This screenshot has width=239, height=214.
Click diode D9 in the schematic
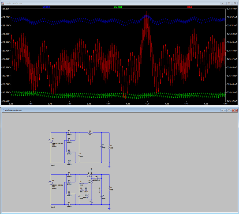click(x=69, y=152)
